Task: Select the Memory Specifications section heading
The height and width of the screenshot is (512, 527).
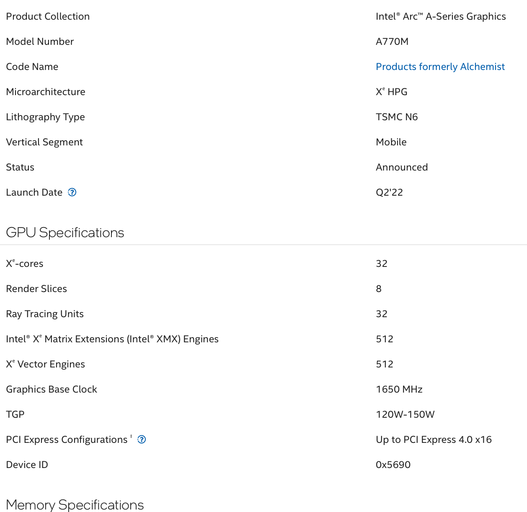Action: point(75,504)
